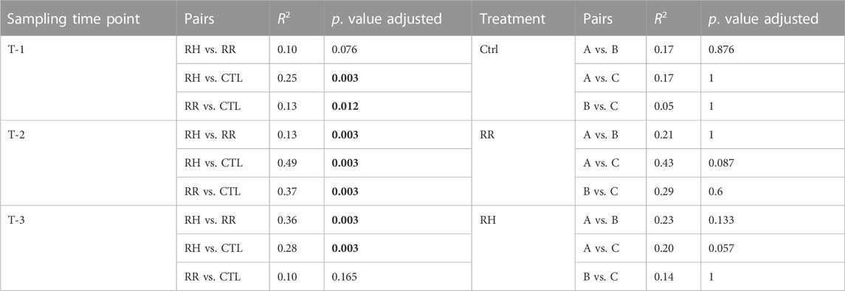The width and height of the screenshot is (845, 291).
Task: Click the 0.05 R² value
Action: click(x=663, y=107)
